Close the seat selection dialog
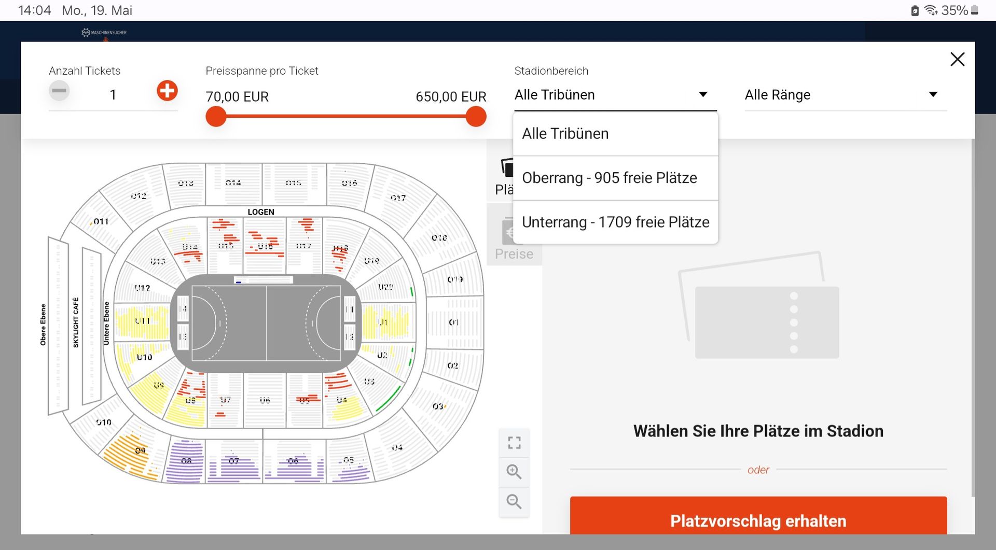 [957, 59]
